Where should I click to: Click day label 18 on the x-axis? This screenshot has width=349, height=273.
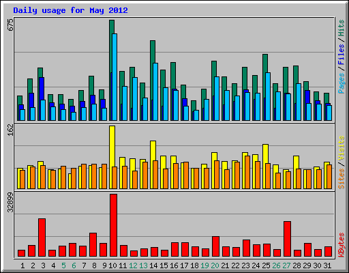pyautogui.click(x=194, y=265)
